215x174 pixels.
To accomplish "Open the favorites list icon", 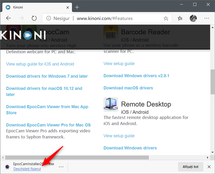I will [x=180, y=18].
